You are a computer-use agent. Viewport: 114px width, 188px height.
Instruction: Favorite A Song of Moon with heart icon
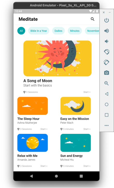tap(24, 92)
